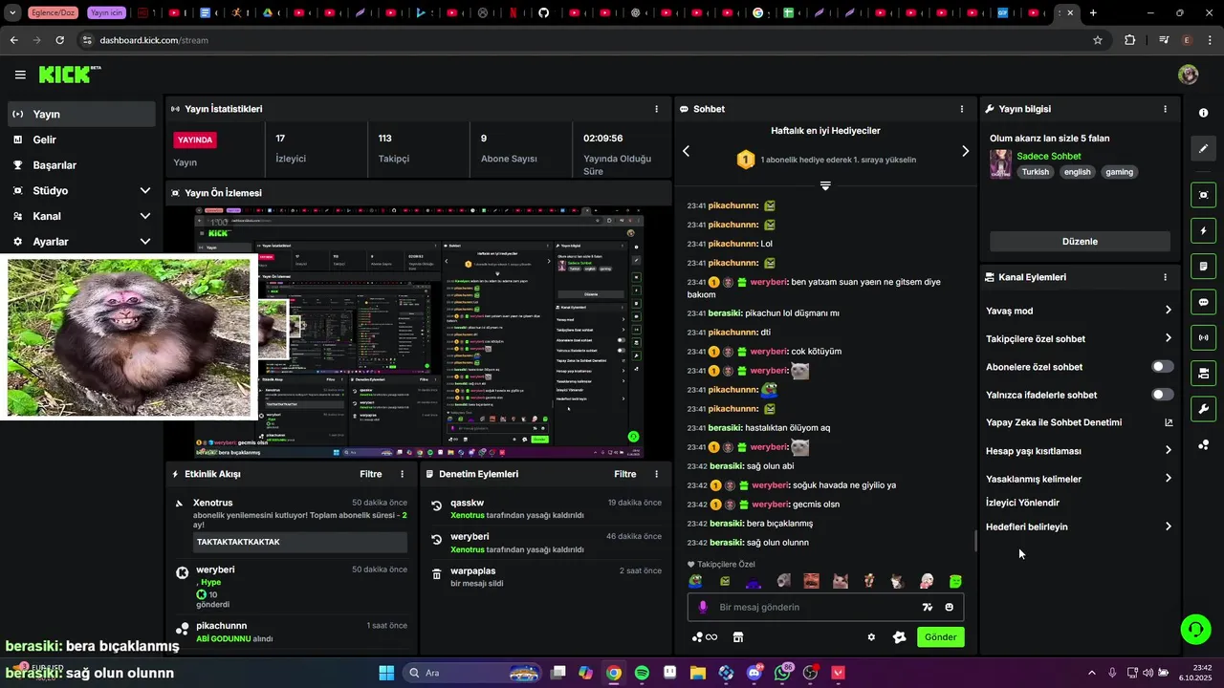Click the info icon in the right rail
1224x688 pixels.
click(1203, 113)
